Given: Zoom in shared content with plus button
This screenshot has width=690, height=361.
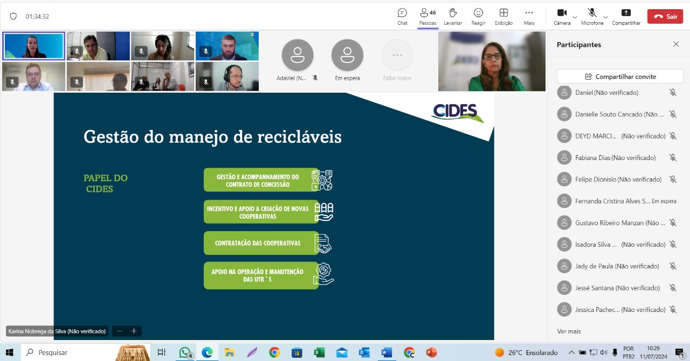Looking at the screenshot, I should [x=134, y=331].
